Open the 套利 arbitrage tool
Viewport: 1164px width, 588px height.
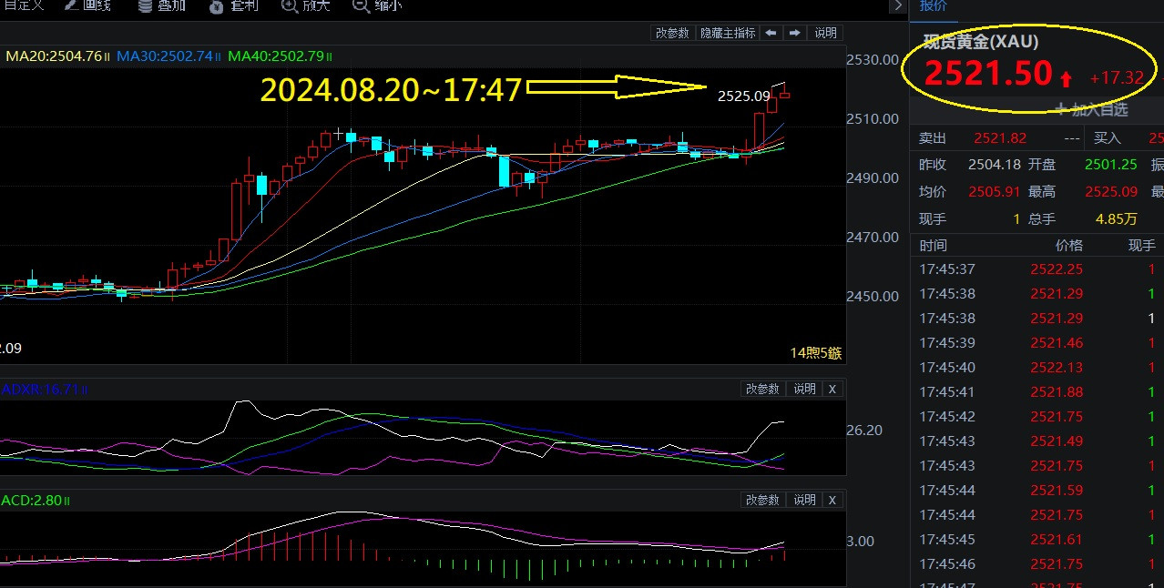tap(216, 6)
